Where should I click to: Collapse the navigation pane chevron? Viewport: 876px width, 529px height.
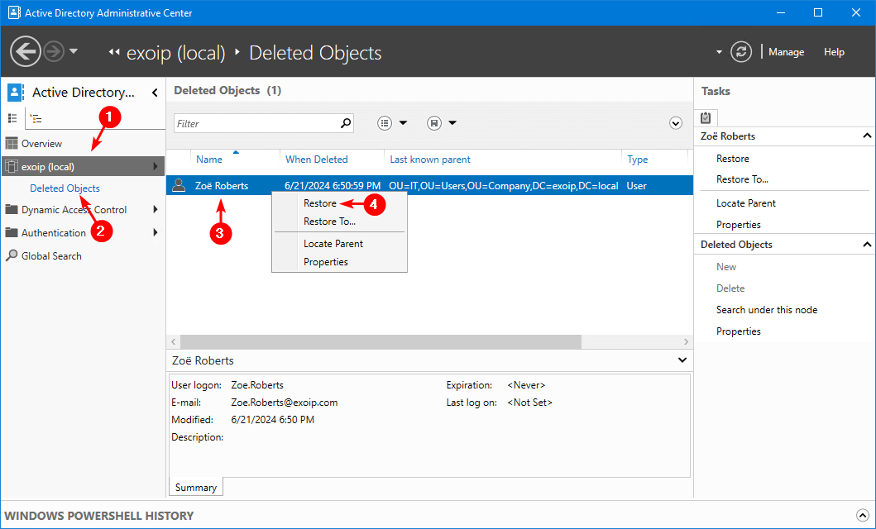point(154,93)
